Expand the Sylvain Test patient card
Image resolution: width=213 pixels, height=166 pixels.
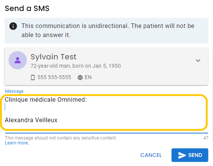(x=198, y=61)
